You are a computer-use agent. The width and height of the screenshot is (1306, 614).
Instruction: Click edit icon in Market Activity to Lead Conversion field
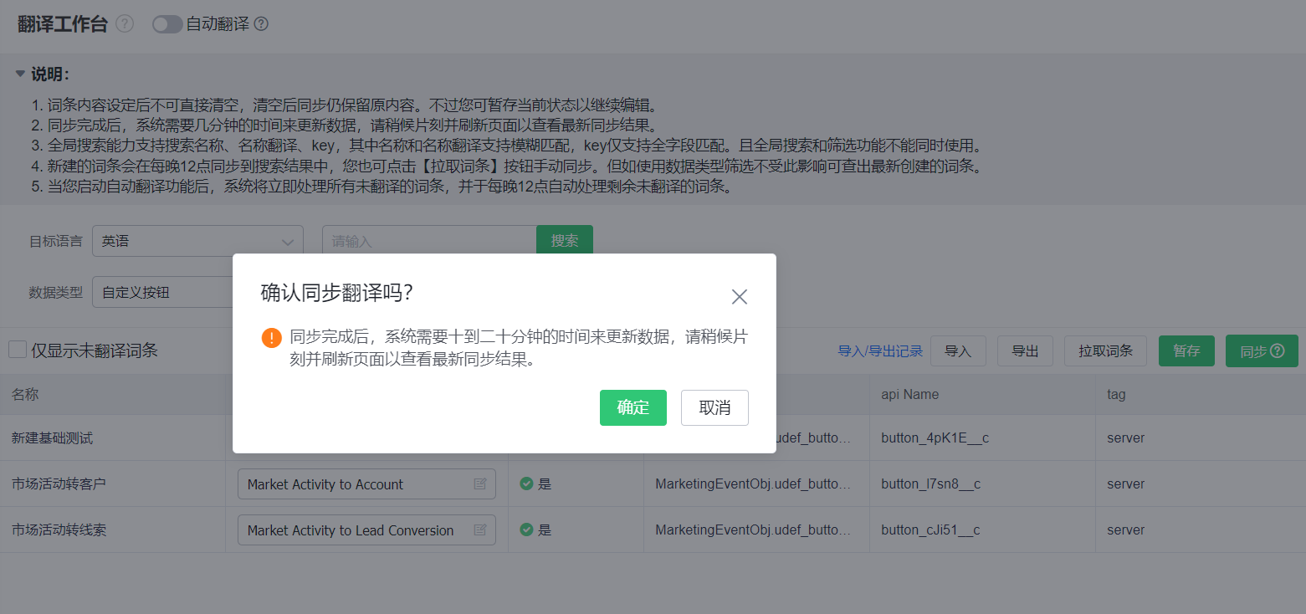[x=480, y=530]
